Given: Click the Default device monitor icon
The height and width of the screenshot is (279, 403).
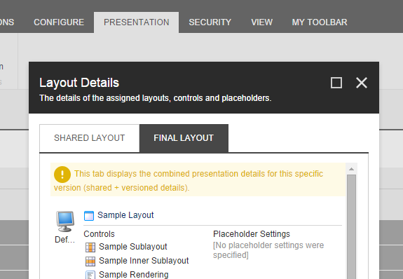Looking at the screenshot, I should point(65,222).
